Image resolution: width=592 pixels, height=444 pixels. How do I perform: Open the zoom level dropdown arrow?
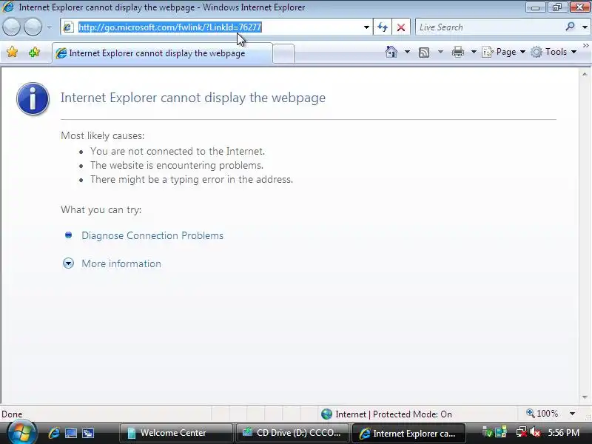click(x=572, y=414)
